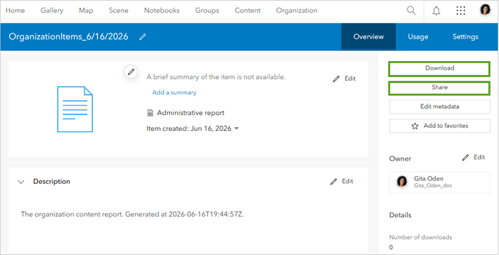Click Add to favorites button
This screenshot has width=499, height=255.
(x=439, y=126)
